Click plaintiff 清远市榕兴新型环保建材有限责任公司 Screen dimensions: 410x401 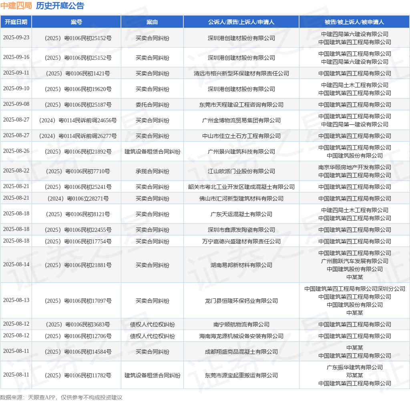coord(241,73)
